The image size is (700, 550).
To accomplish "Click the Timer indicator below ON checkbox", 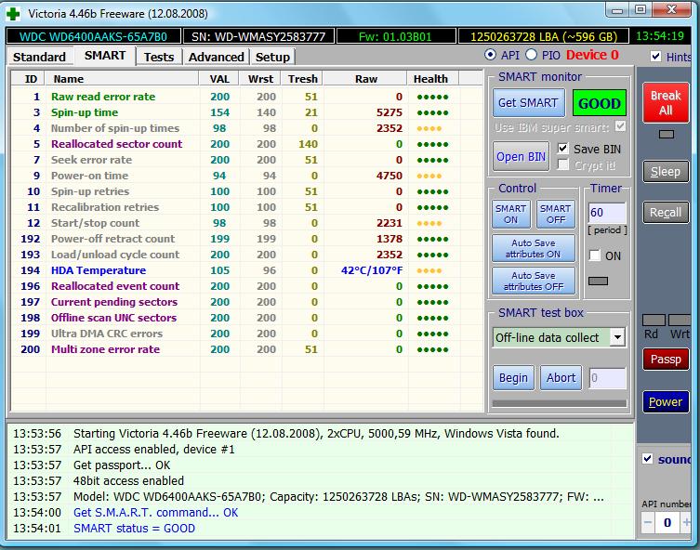I will click(599, 281).
